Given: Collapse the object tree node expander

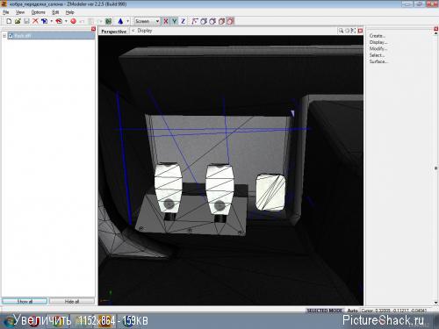Looking at the screenshot, I should (4, 36).
